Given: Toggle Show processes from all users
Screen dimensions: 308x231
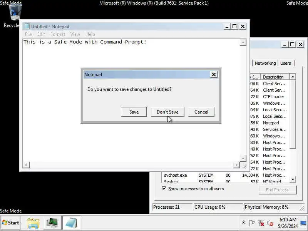Looking at the screenshot, I should click(x=164, y=189).
